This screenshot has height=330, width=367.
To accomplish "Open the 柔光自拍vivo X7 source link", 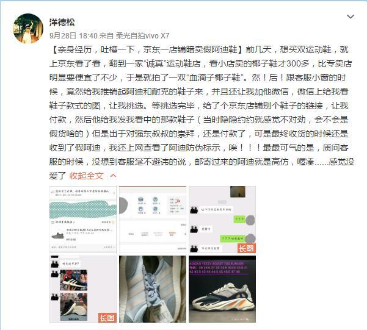I will (142, 35).
